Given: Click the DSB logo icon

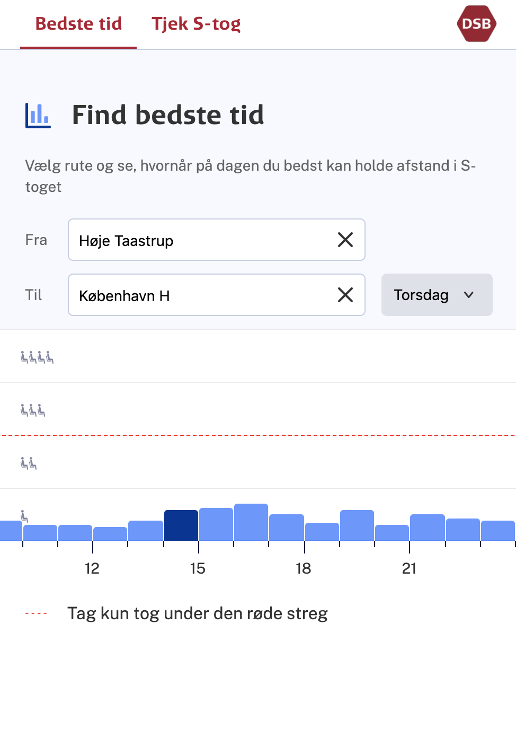Looking at the screenshot, I should coord(476,24).
